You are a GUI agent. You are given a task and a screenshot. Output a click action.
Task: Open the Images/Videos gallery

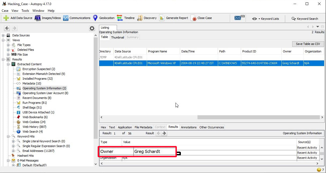pyautogui.click(x=48, y=18)
